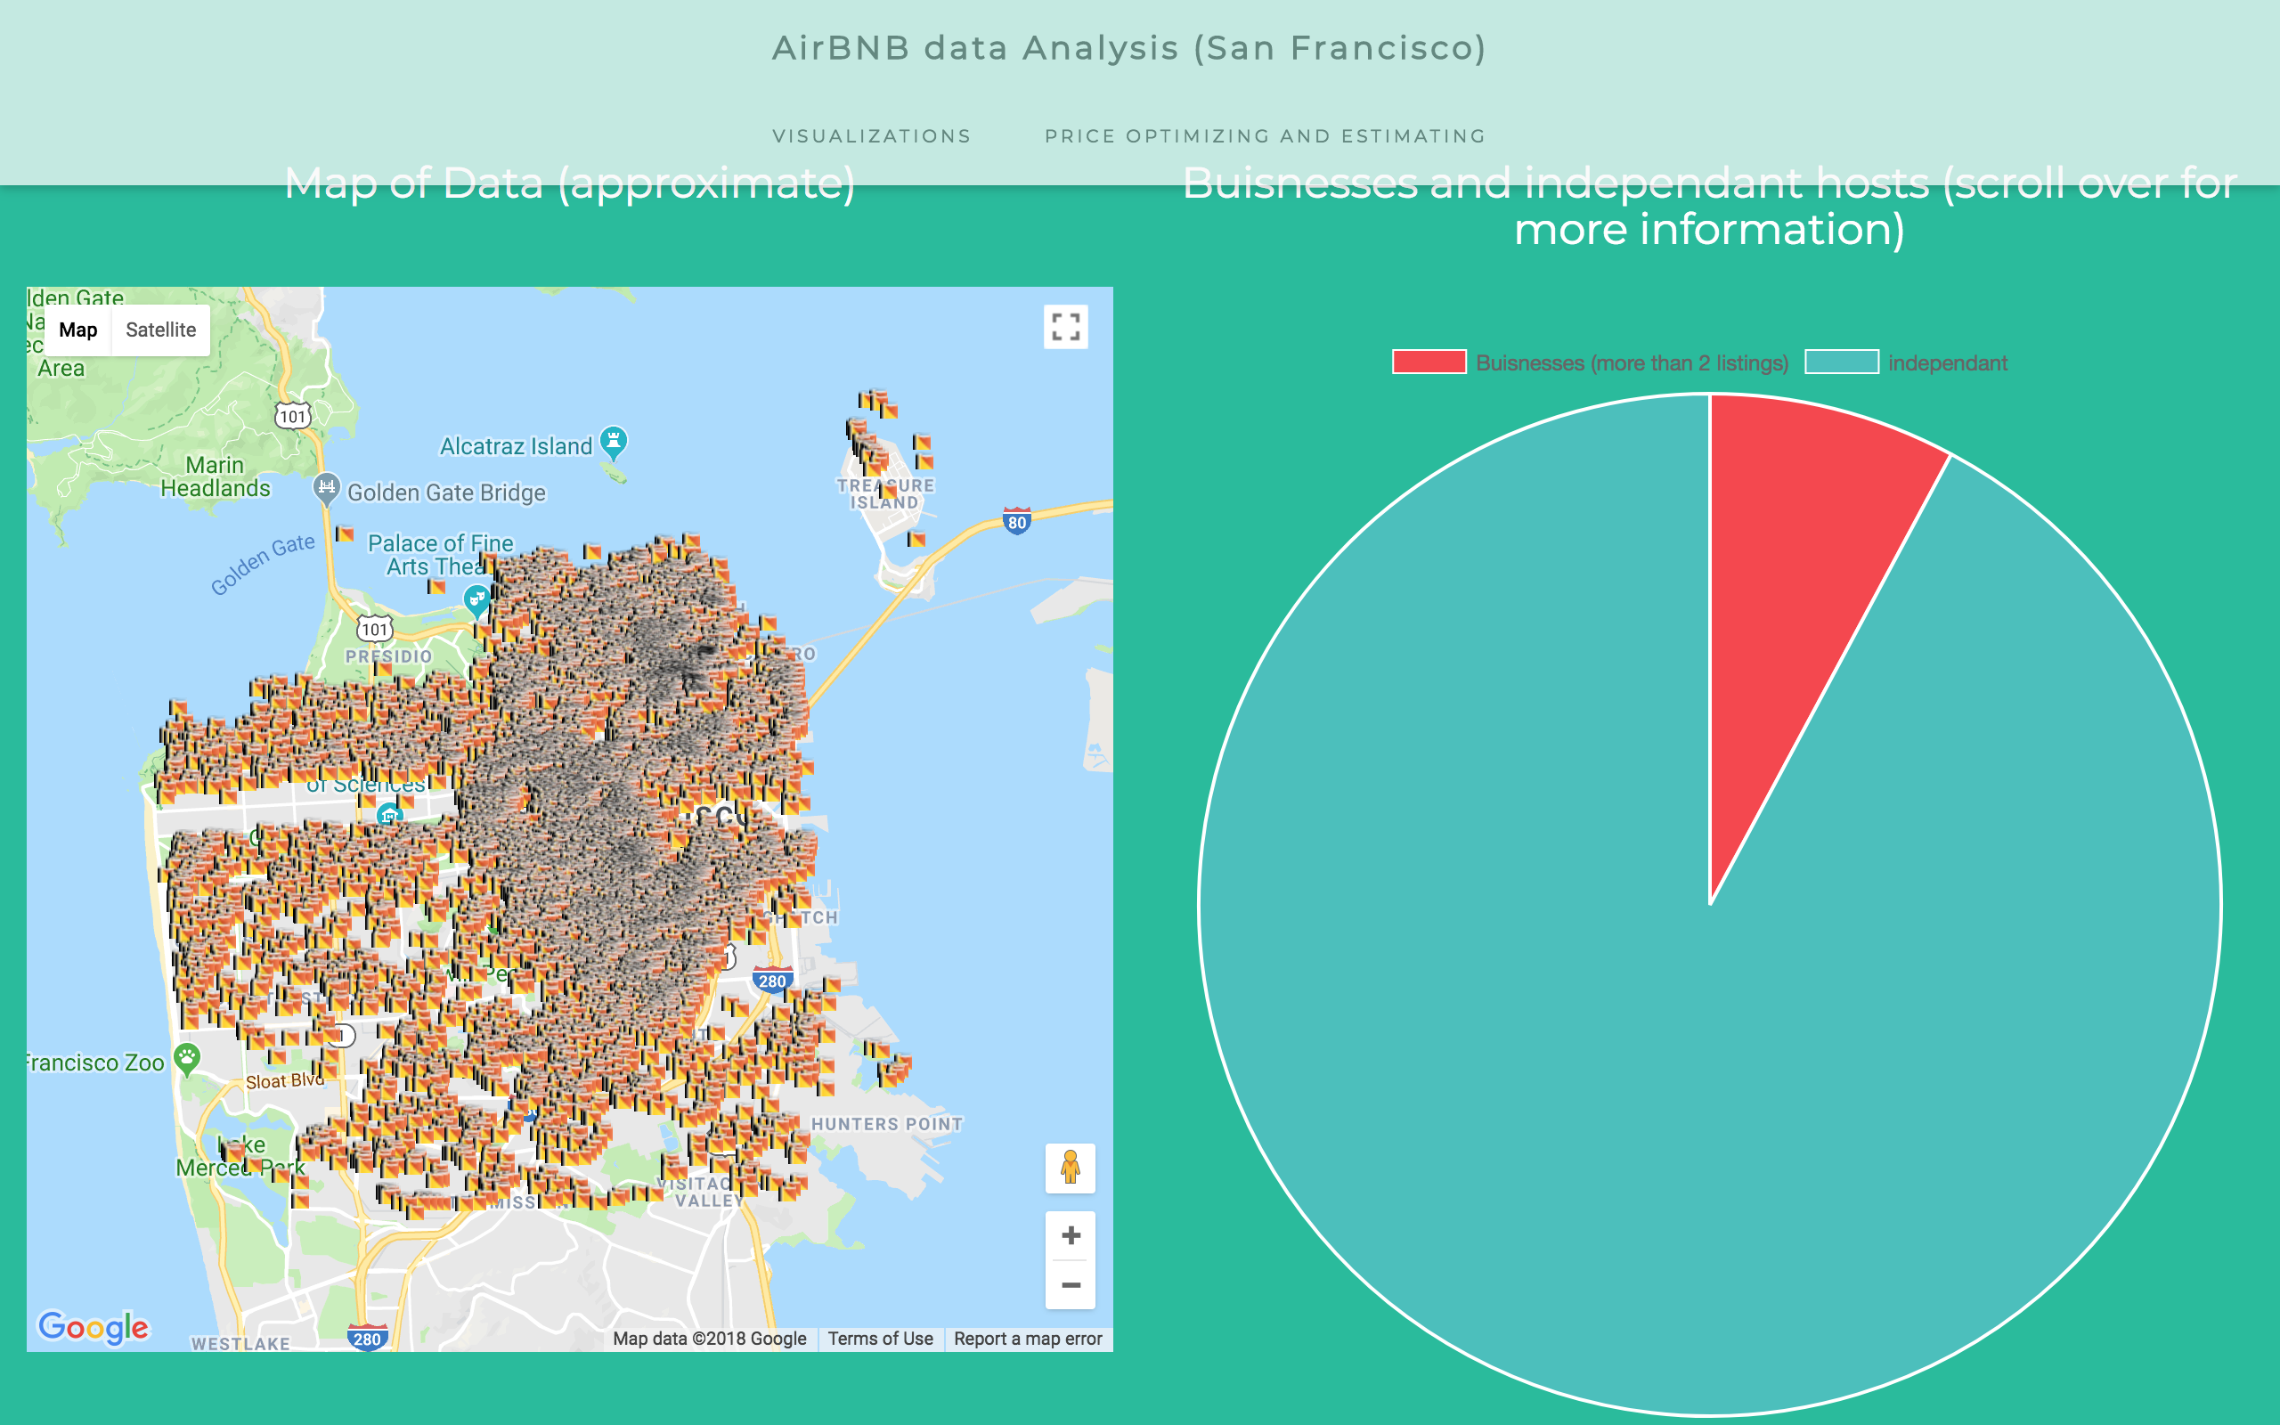The height and width of the screenshot is (1425, 2280).
Task: Select the Map view button
Action: (x=78, y=330)
